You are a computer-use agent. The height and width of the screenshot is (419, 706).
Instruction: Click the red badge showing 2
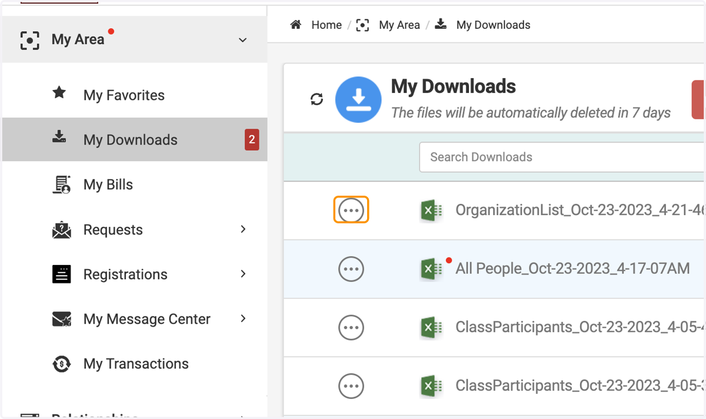pyautogui.click(x=252, y=140)
